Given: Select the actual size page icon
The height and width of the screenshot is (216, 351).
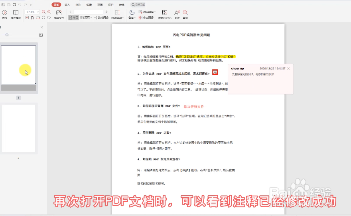Looking at the screenshot, I should (27, 18).
